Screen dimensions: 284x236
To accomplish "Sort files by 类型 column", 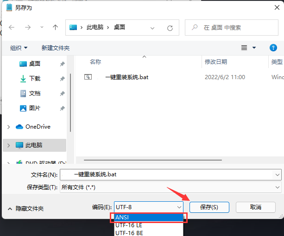I will pyautogui.click(x=277, y=62).
